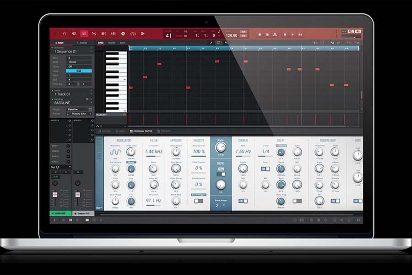Expand the Bend Range dropdown
Viewport: 412px width, 275px height.
pos(221,205)
